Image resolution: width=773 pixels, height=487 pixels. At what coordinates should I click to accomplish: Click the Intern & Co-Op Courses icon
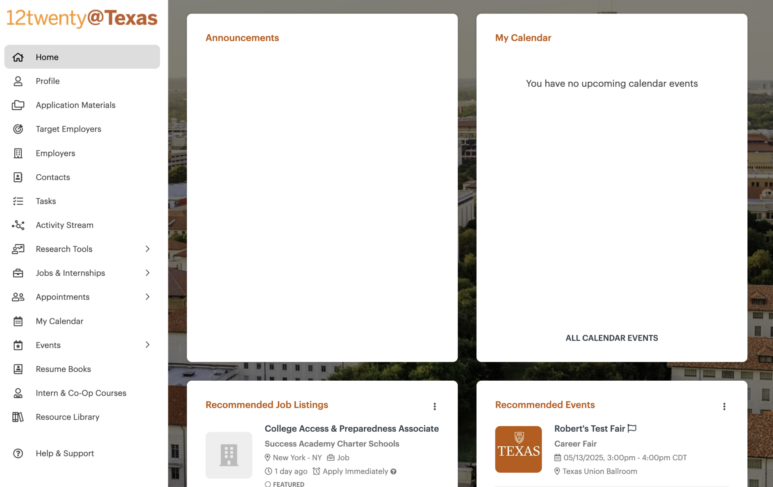(x=18, y=393)
